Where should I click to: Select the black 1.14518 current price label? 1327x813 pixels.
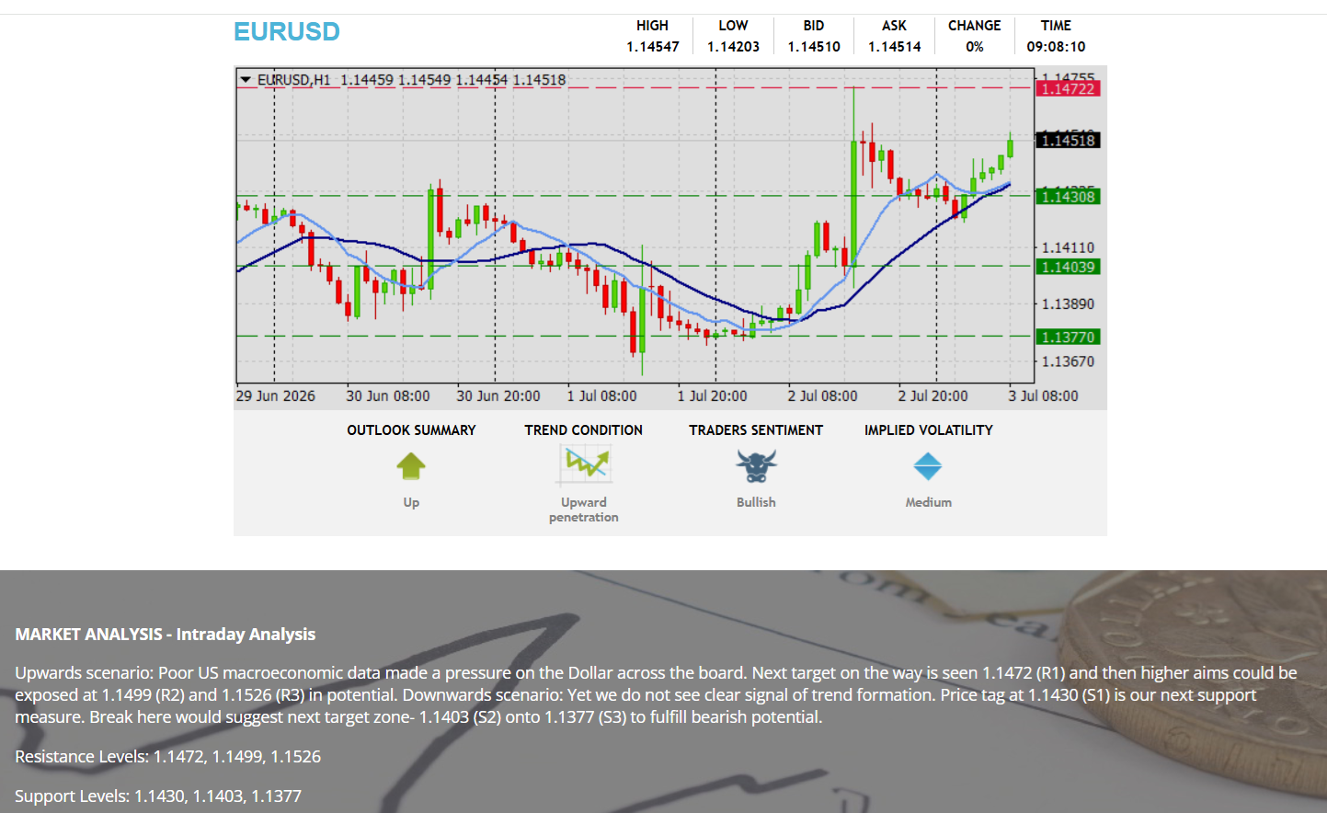click(1068, 141)
